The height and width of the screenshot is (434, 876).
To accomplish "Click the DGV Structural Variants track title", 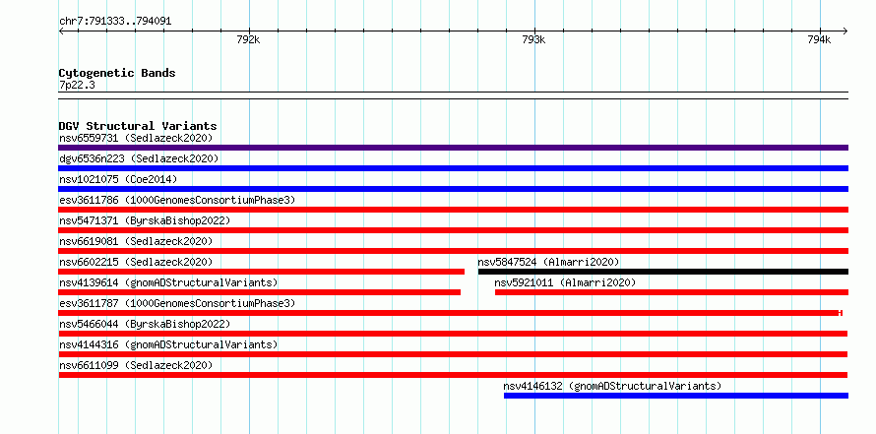I will pyautogui.click(x=138, y=126).
